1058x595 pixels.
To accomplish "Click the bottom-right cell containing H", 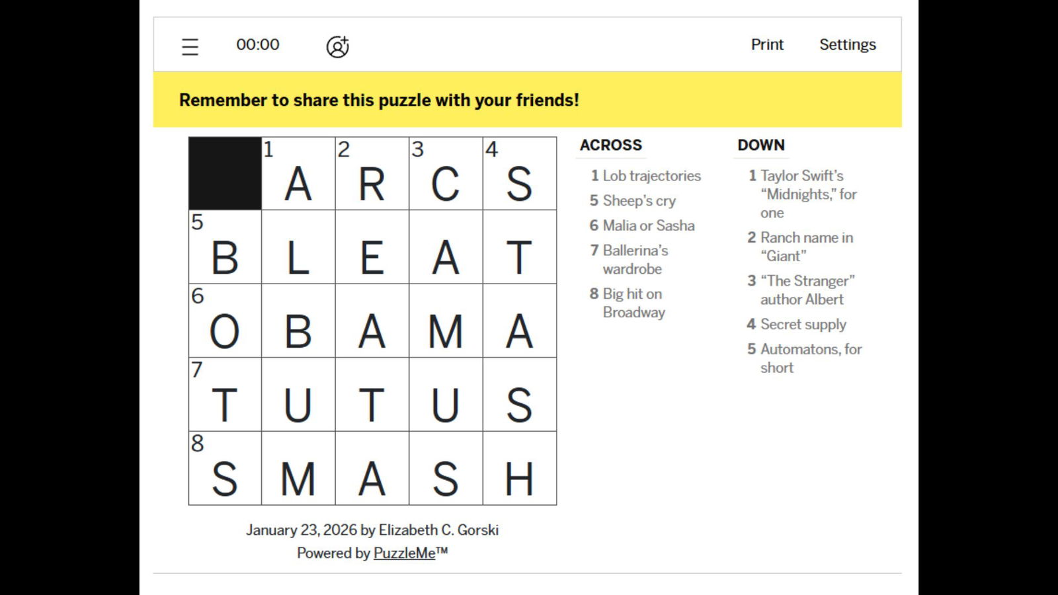I will (x=519, y=469).
